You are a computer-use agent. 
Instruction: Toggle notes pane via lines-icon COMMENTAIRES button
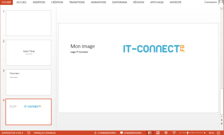point(105,133)
